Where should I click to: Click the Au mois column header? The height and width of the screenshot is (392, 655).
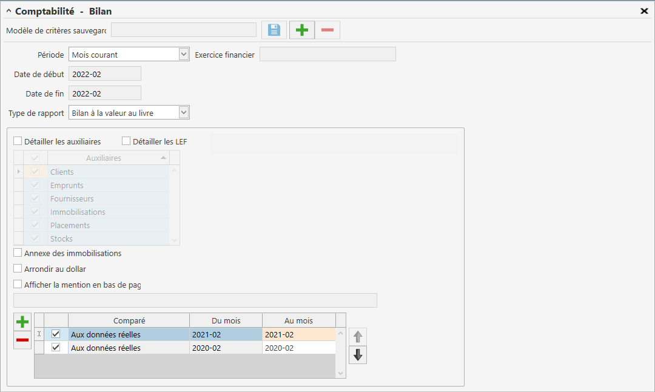pyautogui.click(x=298, y=320)
